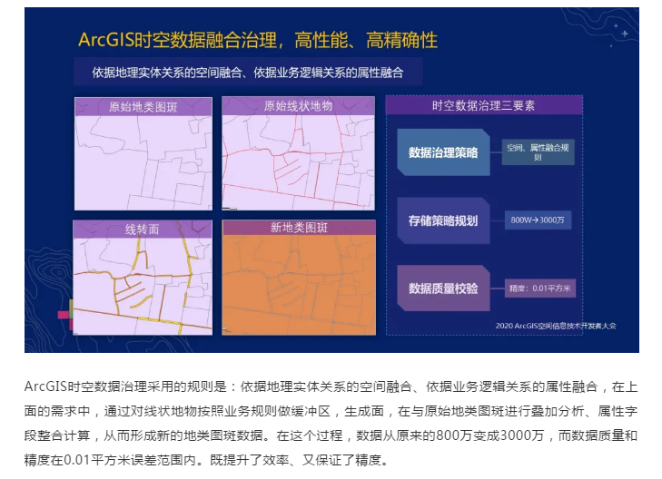Click the '精度：0.01平方米' label box
This screenshot has height=479, width=662.
(540, 288)
